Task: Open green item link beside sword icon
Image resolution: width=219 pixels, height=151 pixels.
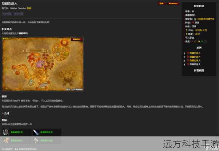Action: (46, 132)
